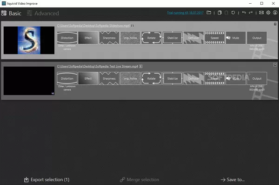Click Merge selection
Image resolution: width=279 pixels, height=185 pixels.
(139, 180)
